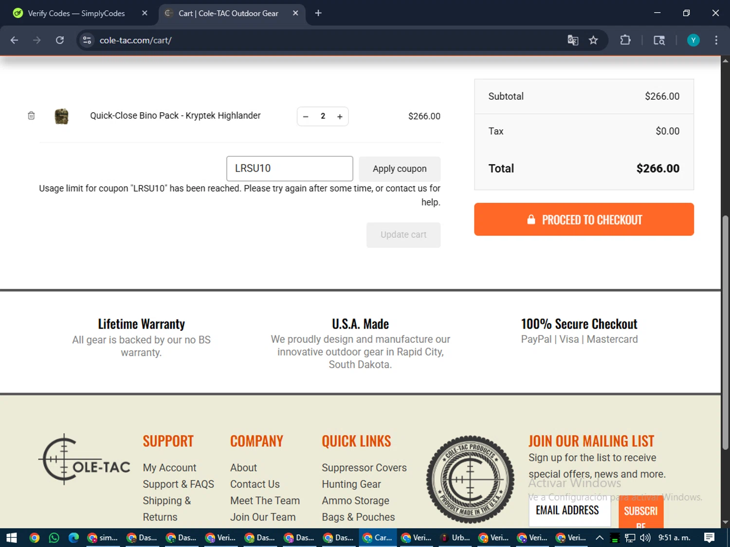Open the Quick-Close Bino Pack - Kryptek Highlander link
730x547 pixels.
click(x=175, y=116)
